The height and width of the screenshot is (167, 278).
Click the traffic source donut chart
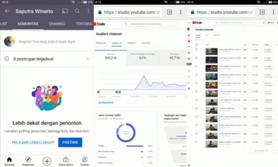pyautogui.click(x=126, y=133)
